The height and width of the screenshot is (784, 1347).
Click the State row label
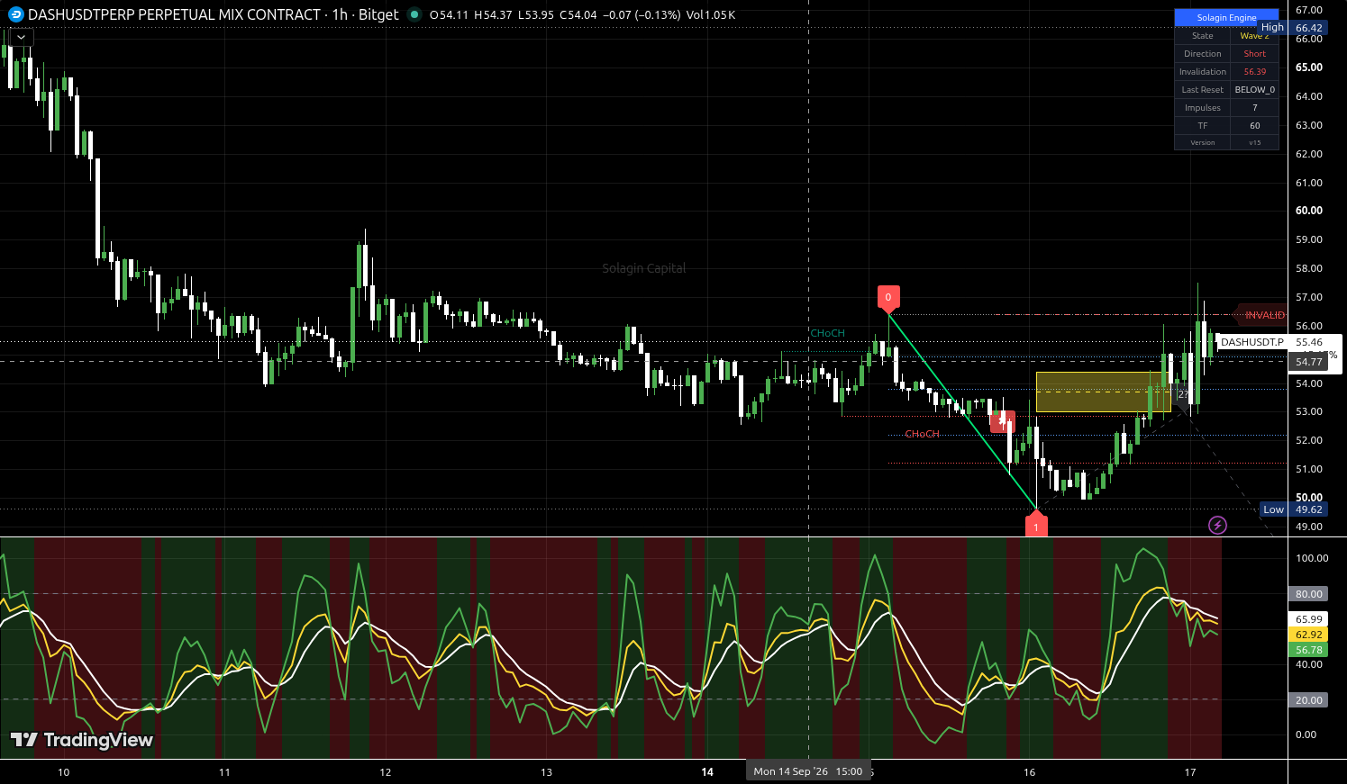click(x=1202, y=36)
